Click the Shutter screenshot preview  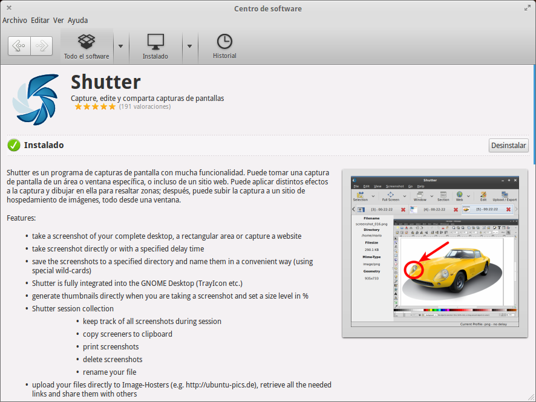pos(433,251)
